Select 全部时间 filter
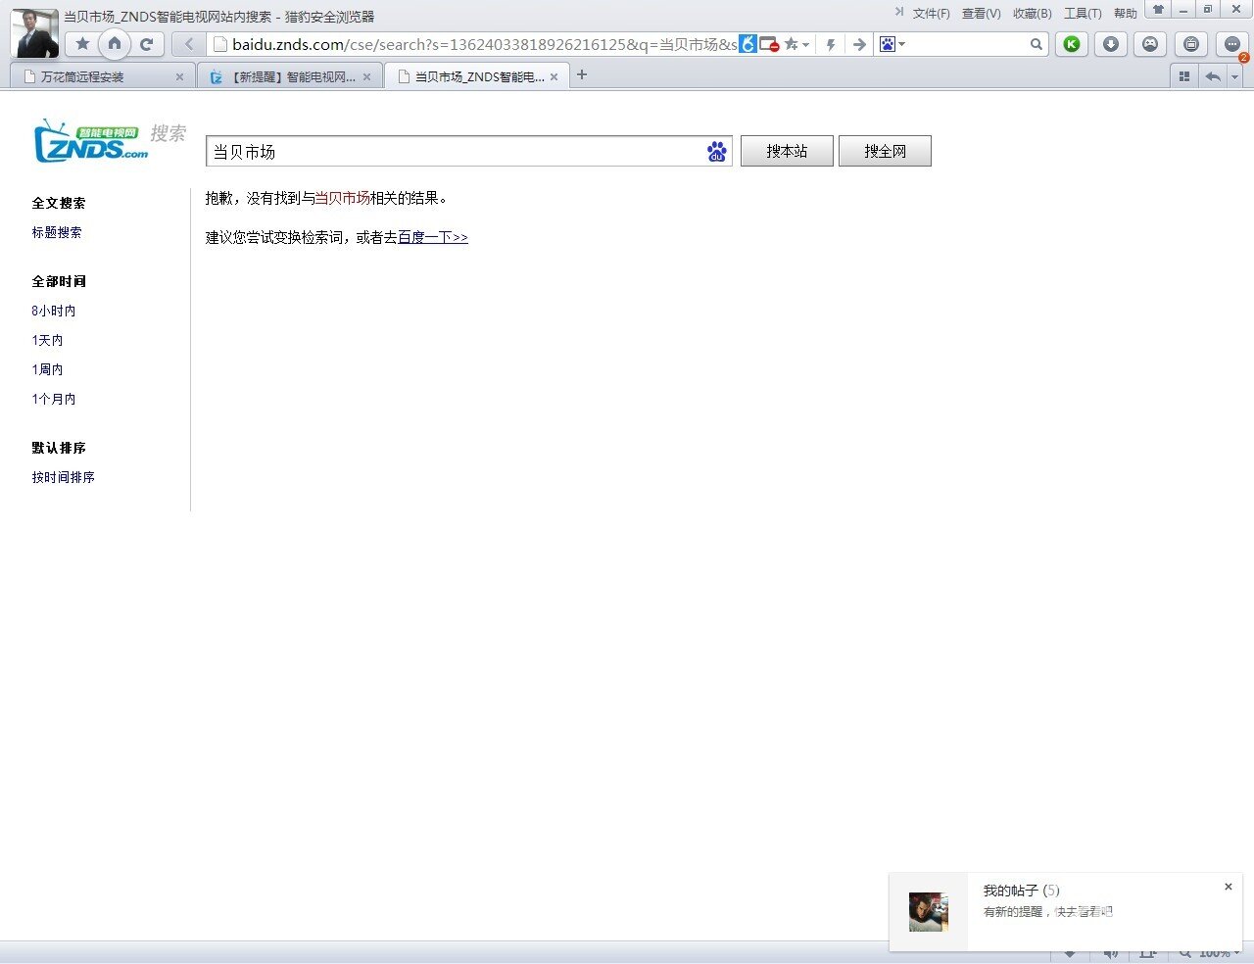This screenshot has height=964, width=1254. [59, 281]
